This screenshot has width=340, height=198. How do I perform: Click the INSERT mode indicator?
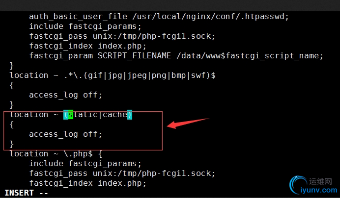[x=27, y=193]
